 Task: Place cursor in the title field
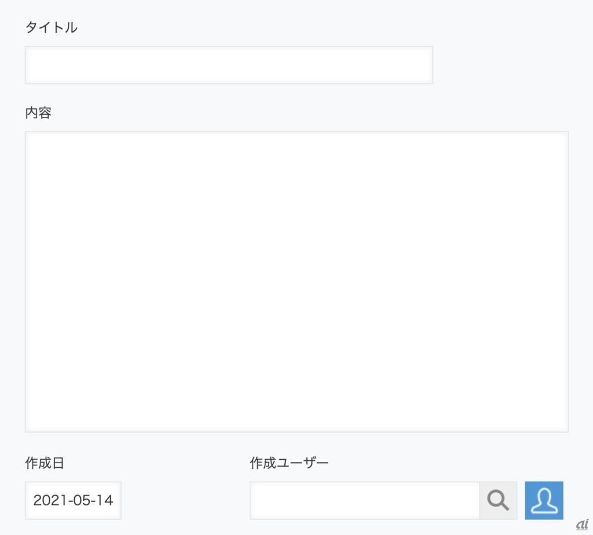pos(229,65)
